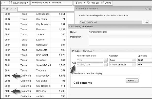The height and width of the screenshot is (99, 152).
Task: Click the Shirt Waist cell
Action: 43,55
